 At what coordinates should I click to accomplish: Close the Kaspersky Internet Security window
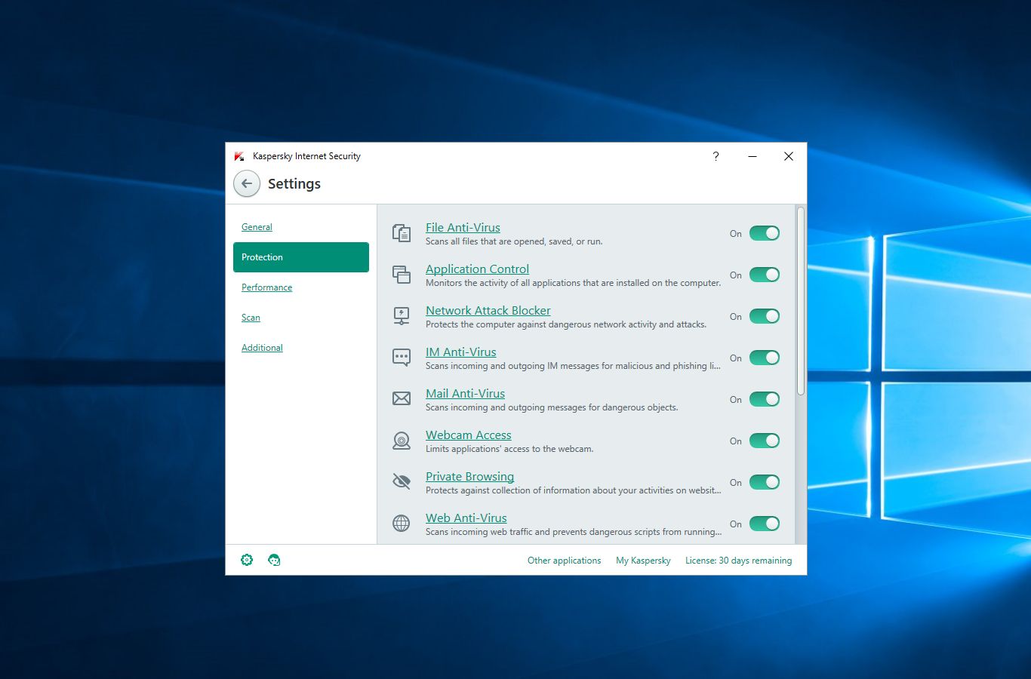point(789,156)
